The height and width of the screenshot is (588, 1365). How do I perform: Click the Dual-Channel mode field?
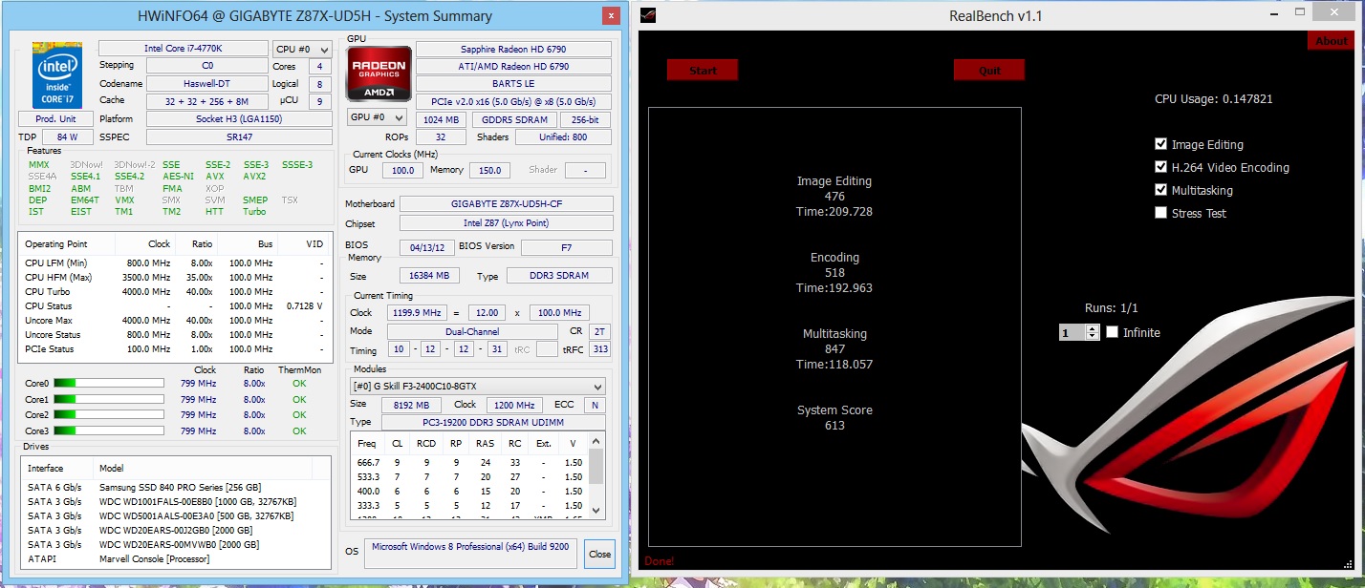pos(472,331)
